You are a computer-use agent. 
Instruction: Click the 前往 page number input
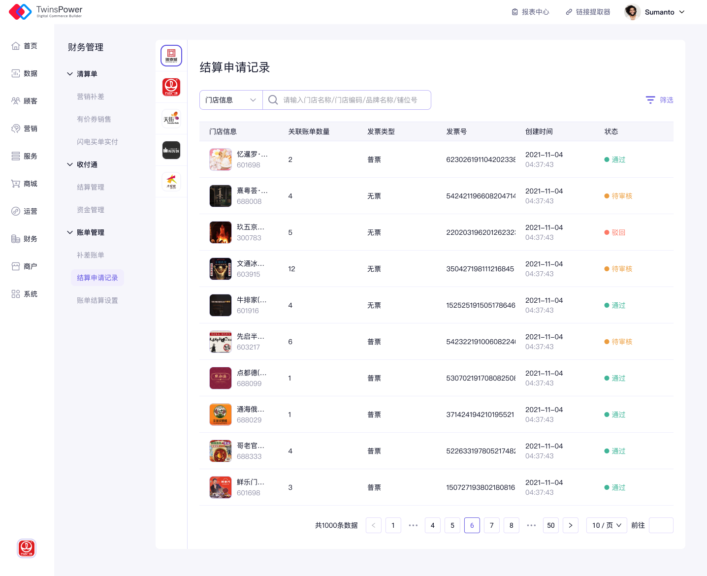click(x=661, y=525)
